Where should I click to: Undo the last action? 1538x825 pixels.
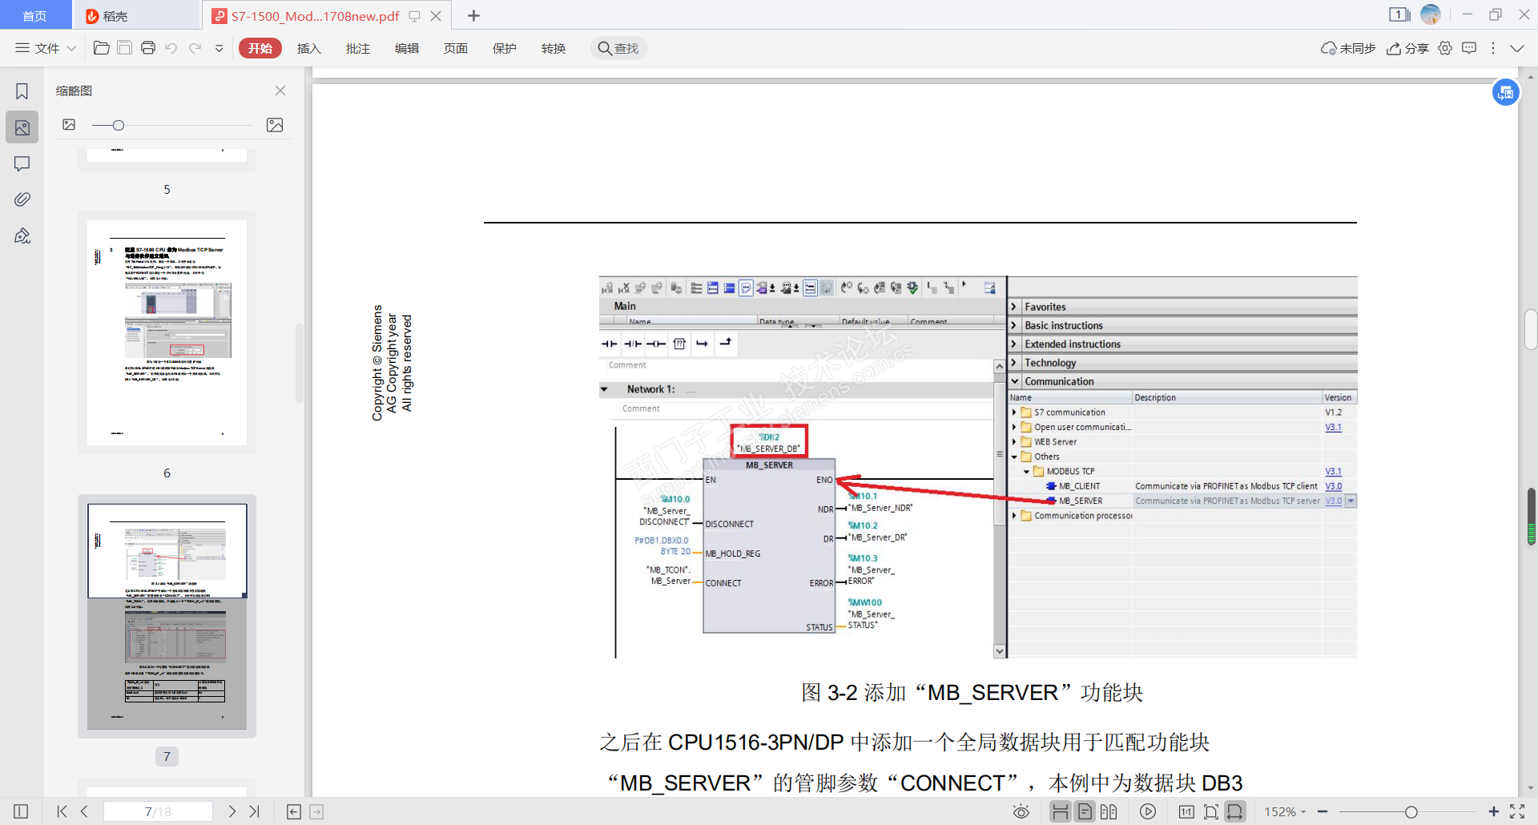[x=171, y=48]
